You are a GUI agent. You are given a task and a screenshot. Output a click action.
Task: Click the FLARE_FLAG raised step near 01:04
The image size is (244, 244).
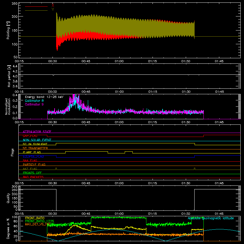tap(129, 152)
